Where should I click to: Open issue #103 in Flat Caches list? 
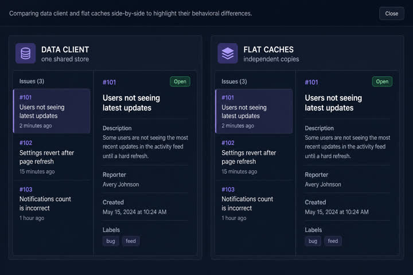[254, 203]
